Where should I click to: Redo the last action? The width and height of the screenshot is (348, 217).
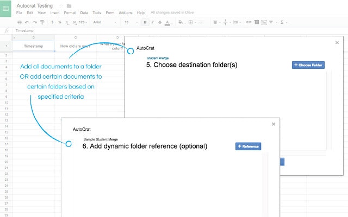[35, 22]
